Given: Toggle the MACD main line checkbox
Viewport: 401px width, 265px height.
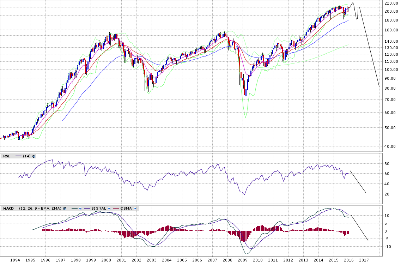Looking at the screenshot, I should point(80,209).
